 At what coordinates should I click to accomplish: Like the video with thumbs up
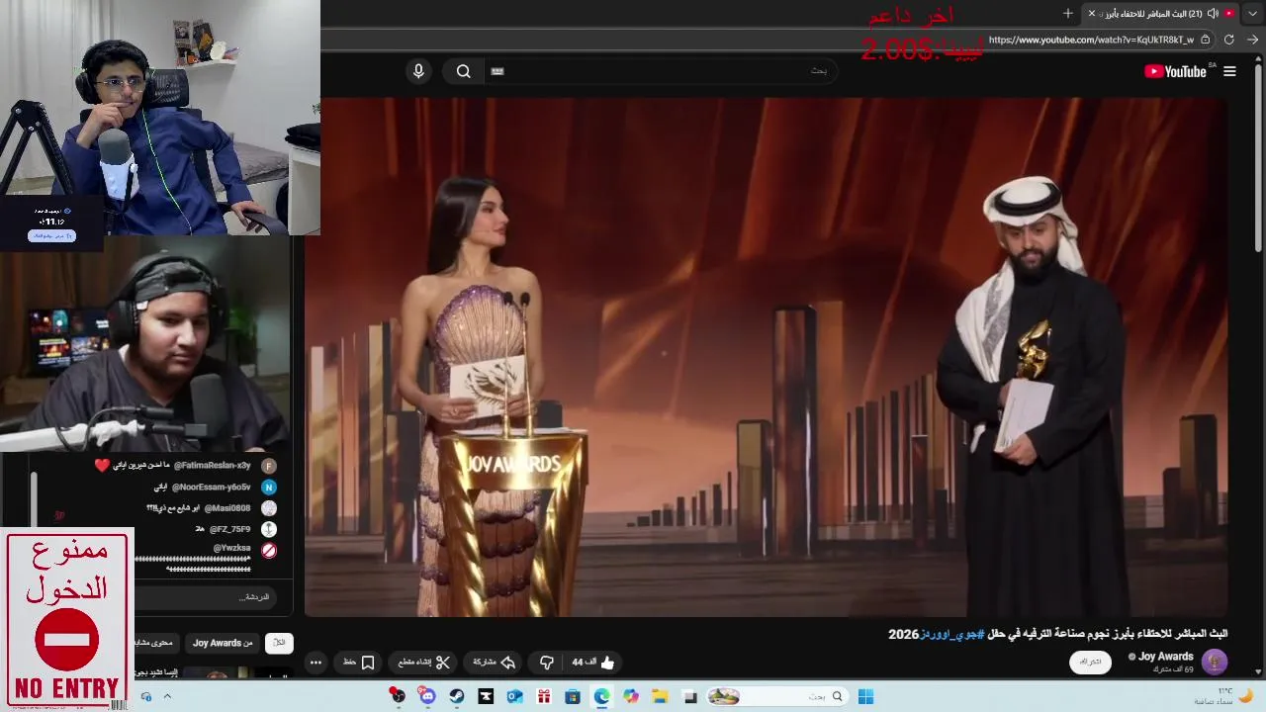click(x=593, y=663)
